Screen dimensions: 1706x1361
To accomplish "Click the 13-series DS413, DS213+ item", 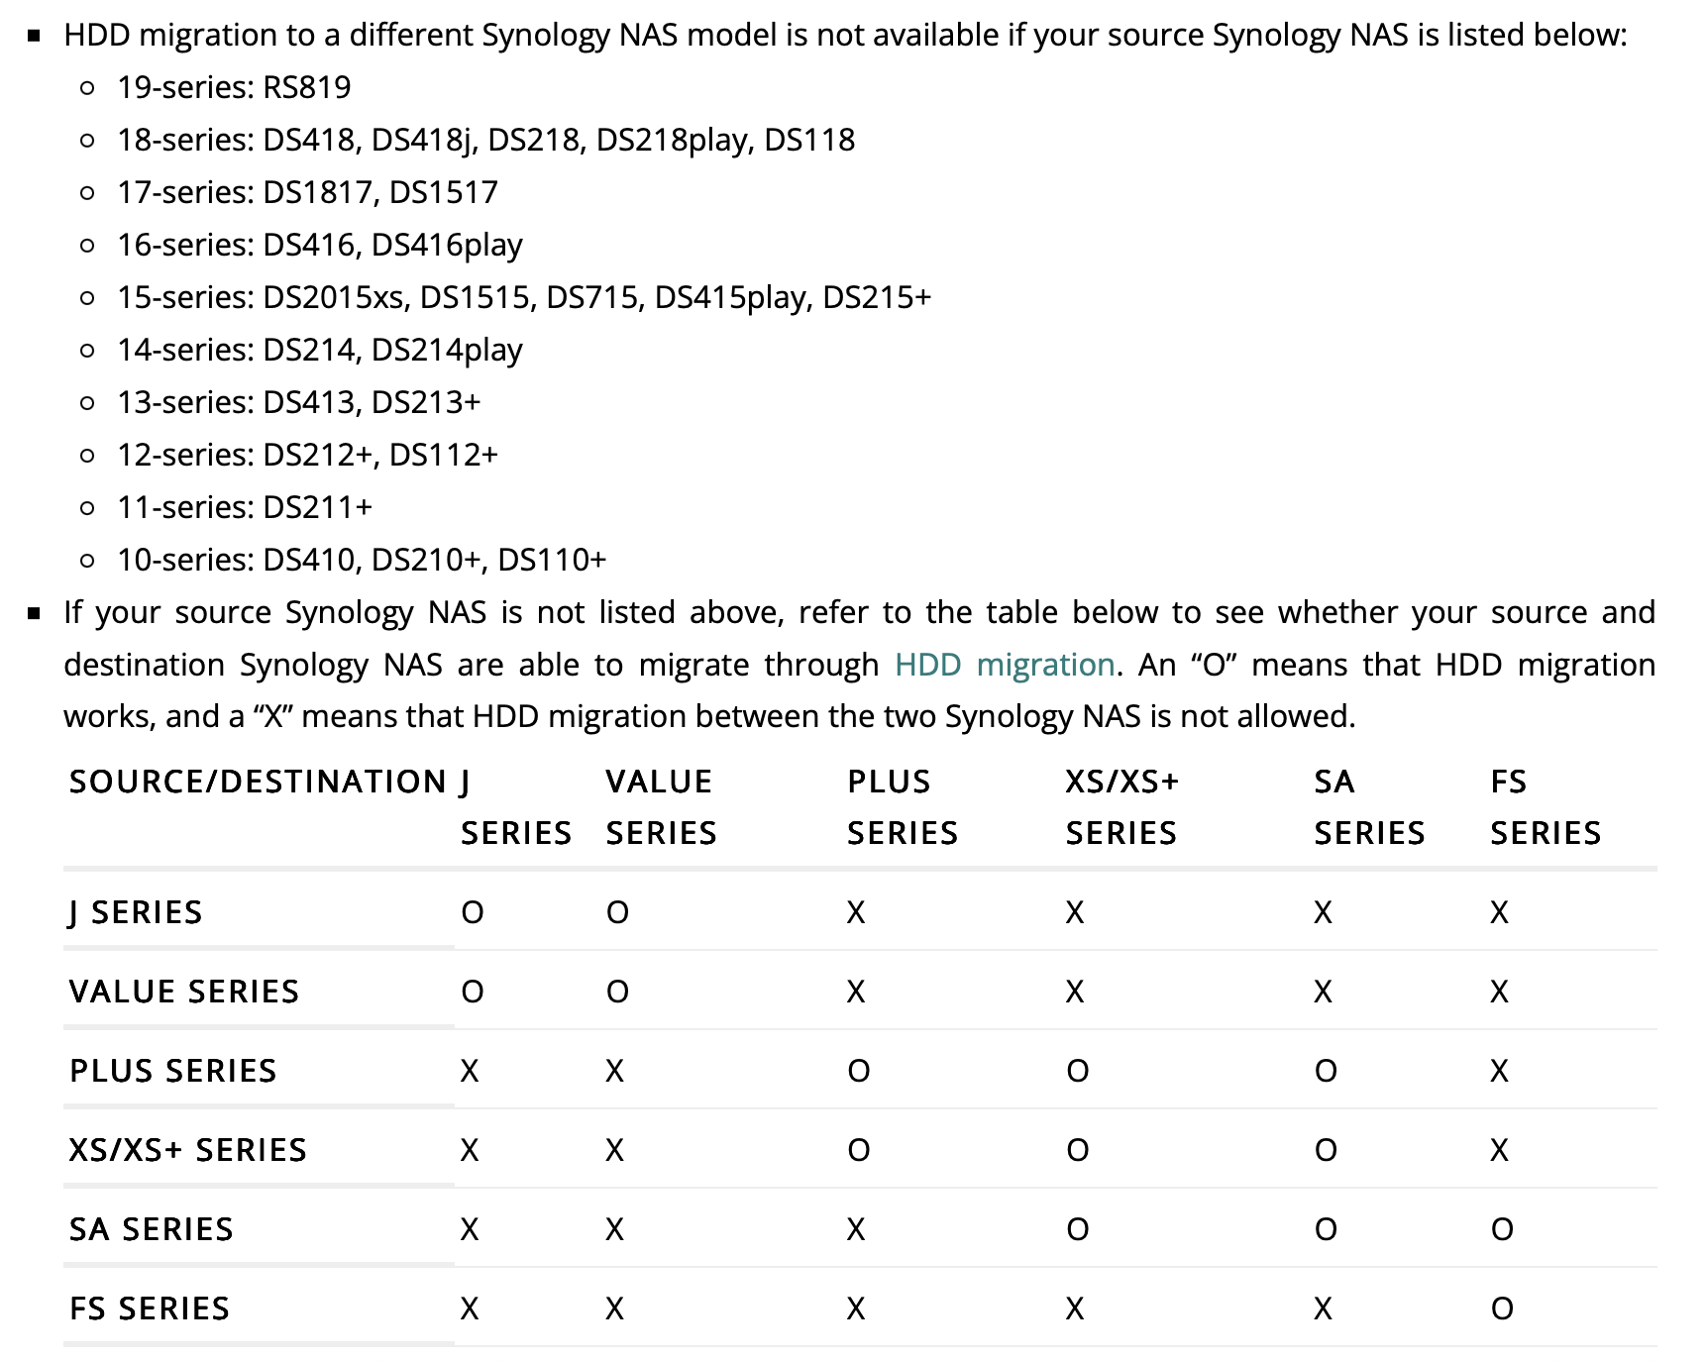I will coord(298,402).
